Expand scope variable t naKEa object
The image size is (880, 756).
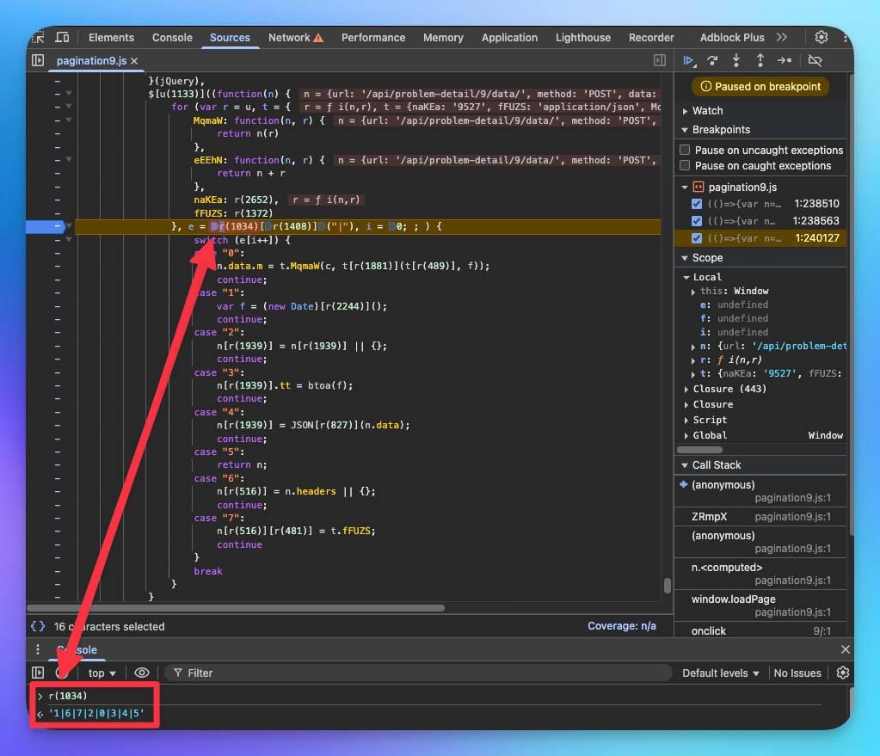[x=693, y=374]
